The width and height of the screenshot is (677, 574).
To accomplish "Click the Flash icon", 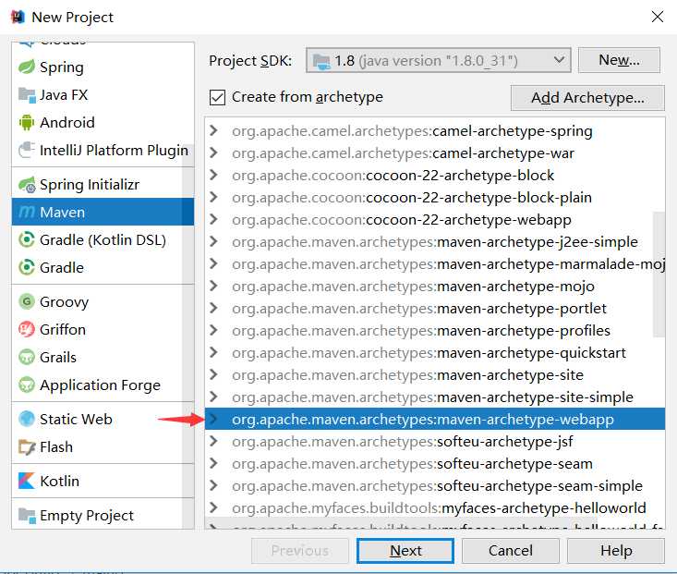I will (27, 447).
